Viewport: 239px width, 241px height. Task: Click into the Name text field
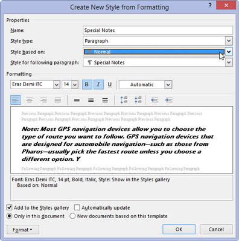click(x=158, y=30)
